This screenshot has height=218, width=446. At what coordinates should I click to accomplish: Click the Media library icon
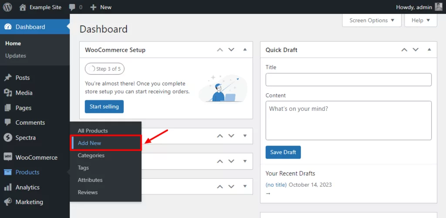click(x=8, y=93)
